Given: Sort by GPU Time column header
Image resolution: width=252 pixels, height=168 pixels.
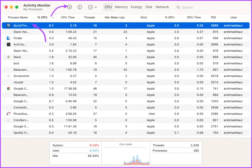Looking at the screenshot, I should [194, 18].
